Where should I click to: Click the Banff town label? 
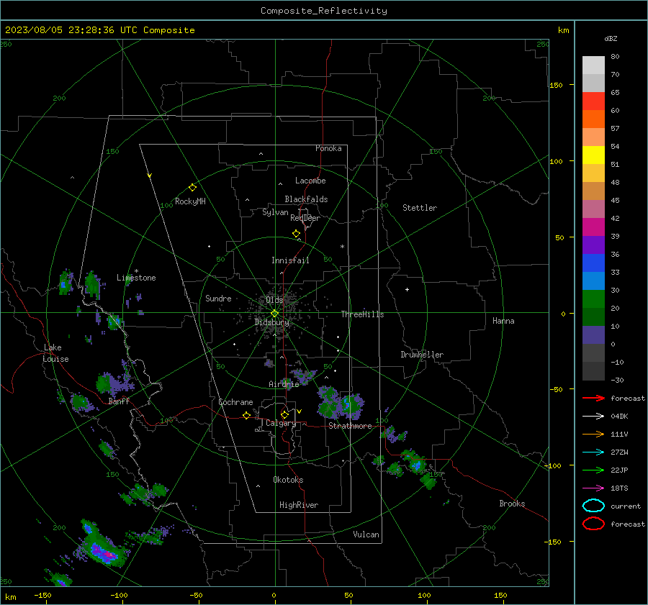(x=119, y=401)
